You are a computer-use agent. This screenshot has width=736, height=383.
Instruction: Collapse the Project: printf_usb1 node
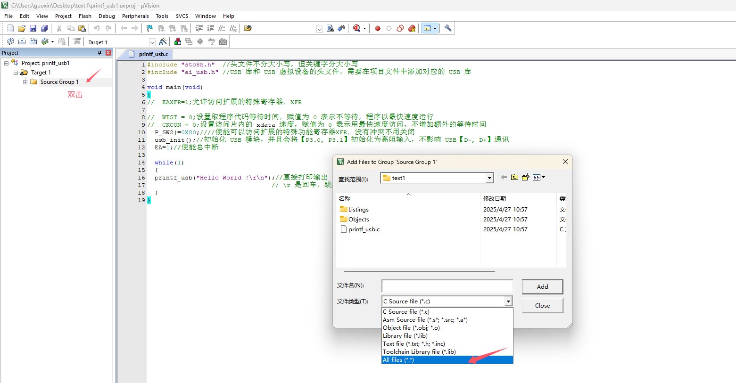6,63
